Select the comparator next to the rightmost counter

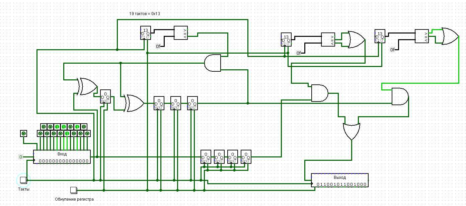(x=422, y=36)
